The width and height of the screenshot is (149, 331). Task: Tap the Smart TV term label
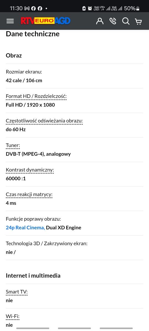17,292
